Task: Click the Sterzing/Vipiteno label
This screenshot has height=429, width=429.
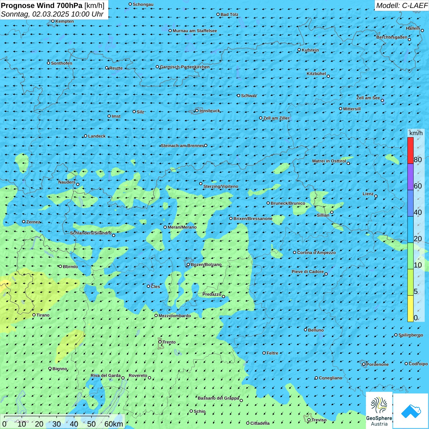Action: [x=221, y=186]
